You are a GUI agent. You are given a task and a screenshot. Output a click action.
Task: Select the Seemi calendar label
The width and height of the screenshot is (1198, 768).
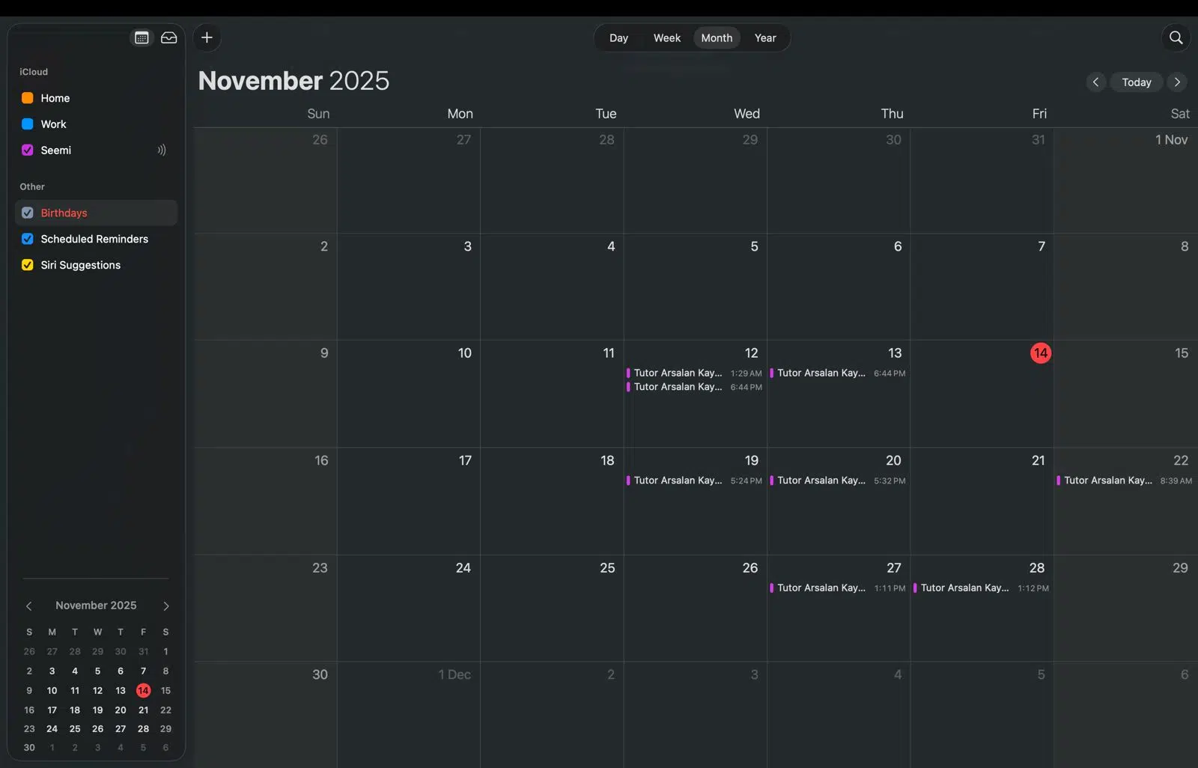(56, 150)
